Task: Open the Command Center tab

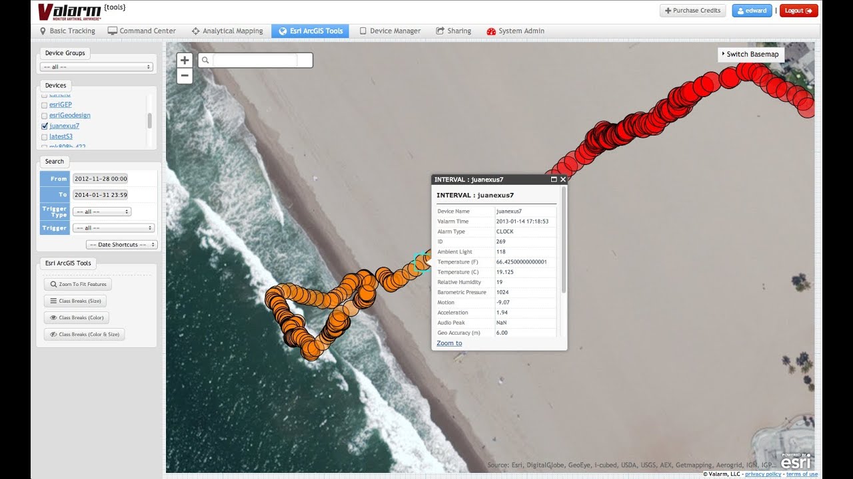Action: 142,31
